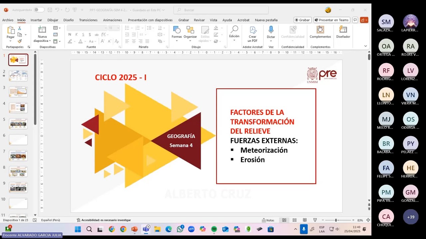The image size is (426, 239).
Task: Collapse the ribbon with the chevron
Action: point(365,46)
